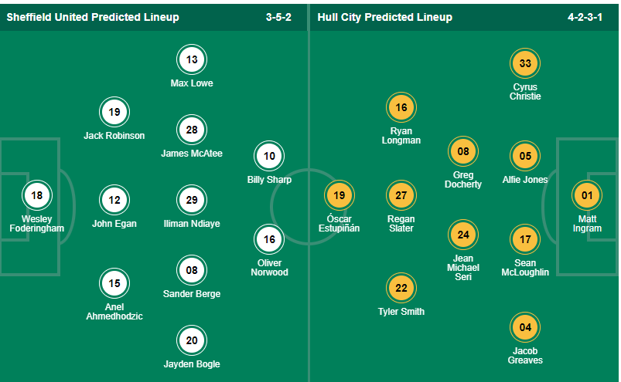Screen dimensions: 621x382
Task: Select Iliman Ndiaye's number 29 badge
Action: (192, 201)
